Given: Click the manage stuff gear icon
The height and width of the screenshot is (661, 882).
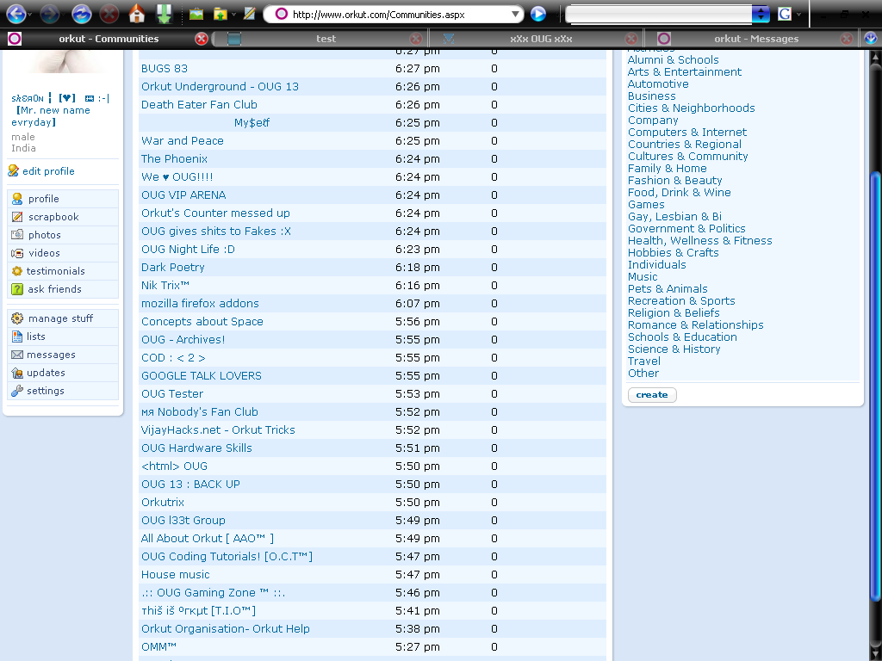Looking at the screenshot, I should tap(17, 318).
